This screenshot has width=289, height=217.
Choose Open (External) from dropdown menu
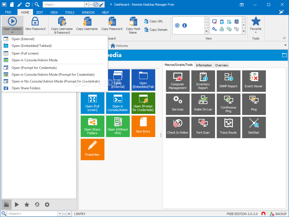tap(55, 39)
